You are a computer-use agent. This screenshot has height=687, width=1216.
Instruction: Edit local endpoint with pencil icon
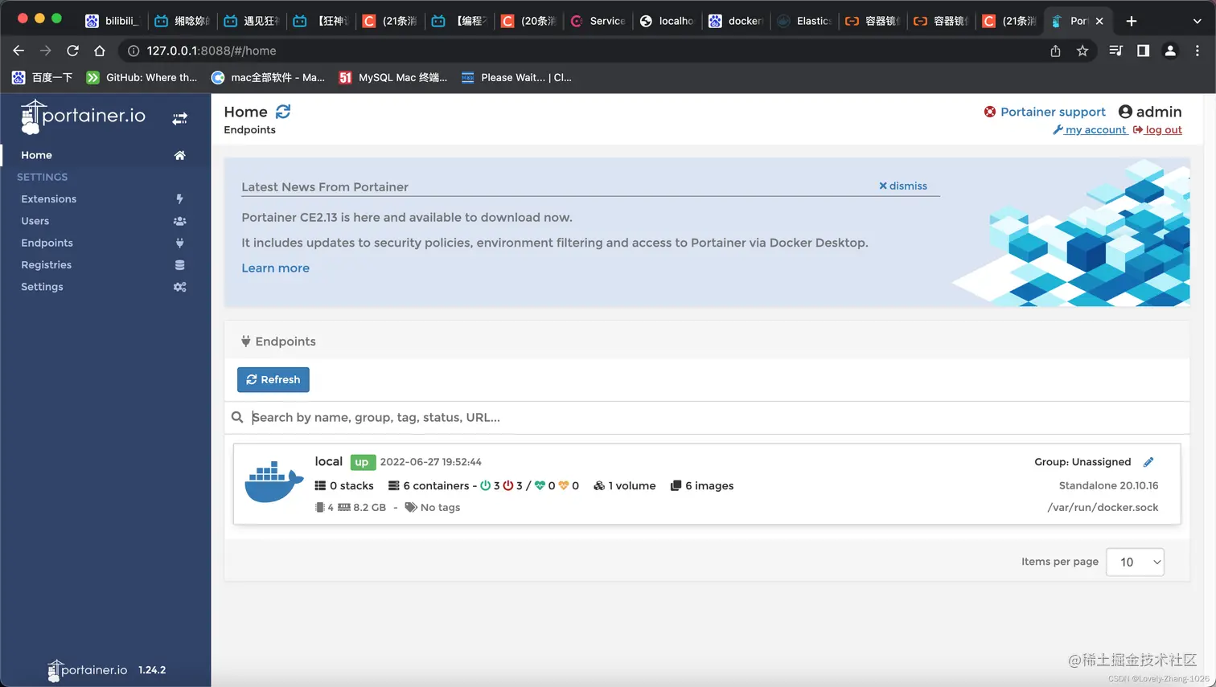[x=1148, y=462]
